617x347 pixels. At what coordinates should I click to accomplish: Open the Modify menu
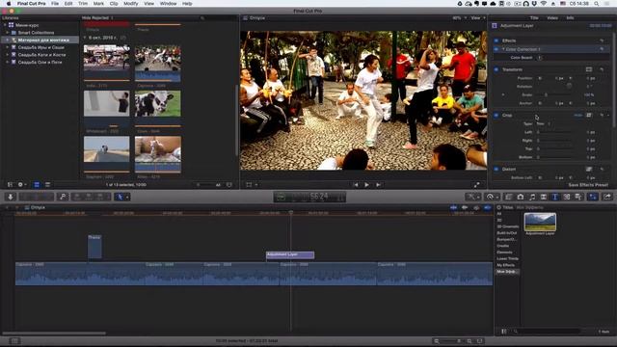(x=131, y=4)
